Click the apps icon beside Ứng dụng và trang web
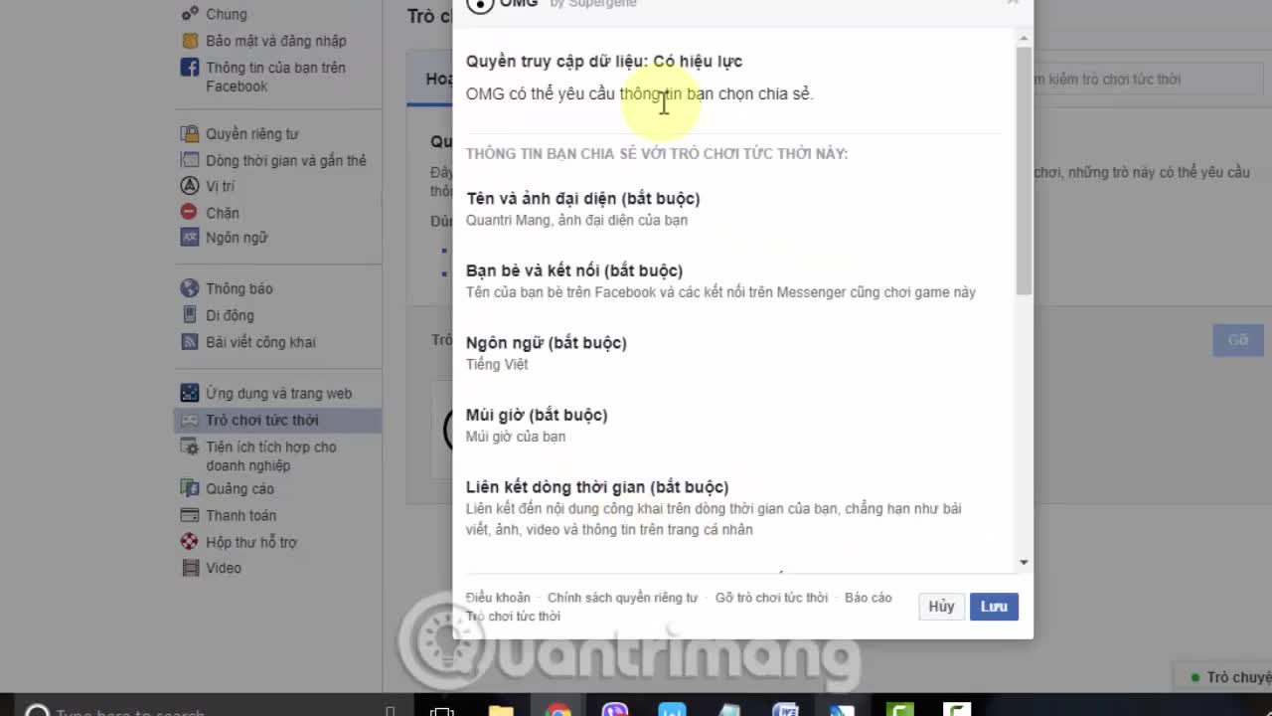The width and height of the screenshot is (1272, 716). click(x=189, y=393)
